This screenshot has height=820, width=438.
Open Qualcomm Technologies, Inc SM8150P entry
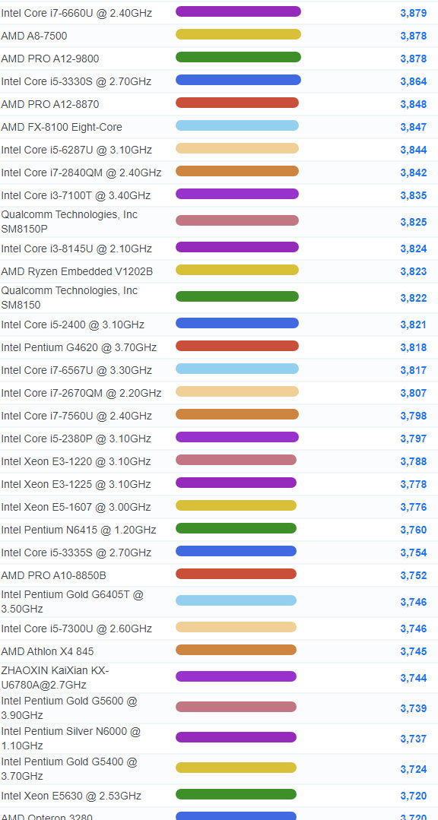pos(69,222)
